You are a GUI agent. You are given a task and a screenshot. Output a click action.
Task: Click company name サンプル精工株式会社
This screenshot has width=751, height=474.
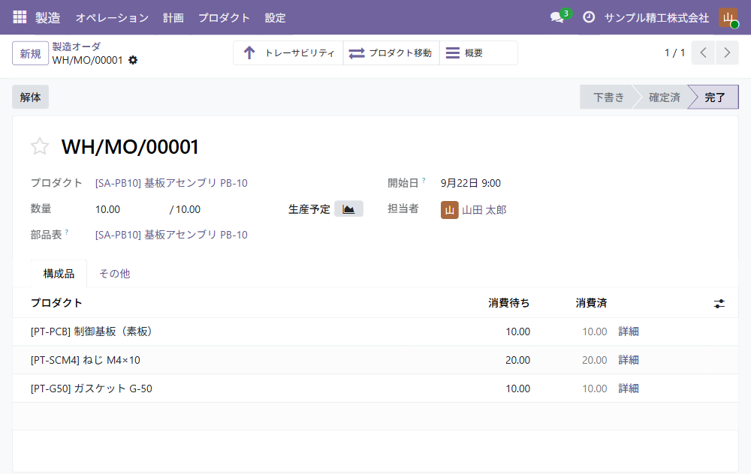(x=656, y=18)
